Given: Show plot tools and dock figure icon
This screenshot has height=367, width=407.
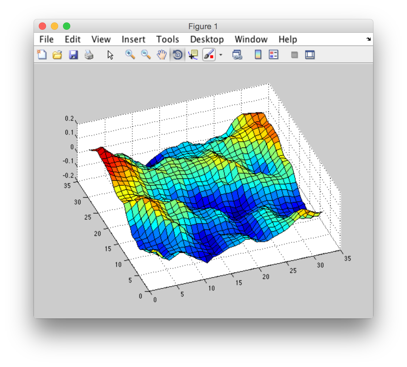Looking at the screenshot, I should (x=310, y=55).
